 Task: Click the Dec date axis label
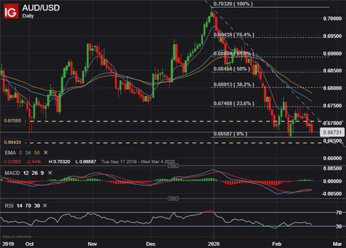151,244
